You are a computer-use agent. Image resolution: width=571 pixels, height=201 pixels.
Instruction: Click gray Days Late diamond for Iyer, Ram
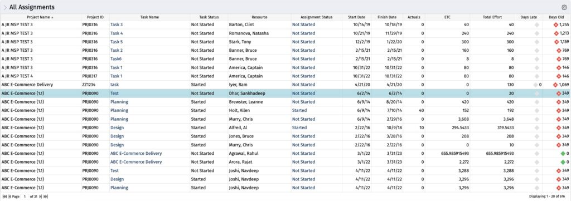(x=535, y=85)
